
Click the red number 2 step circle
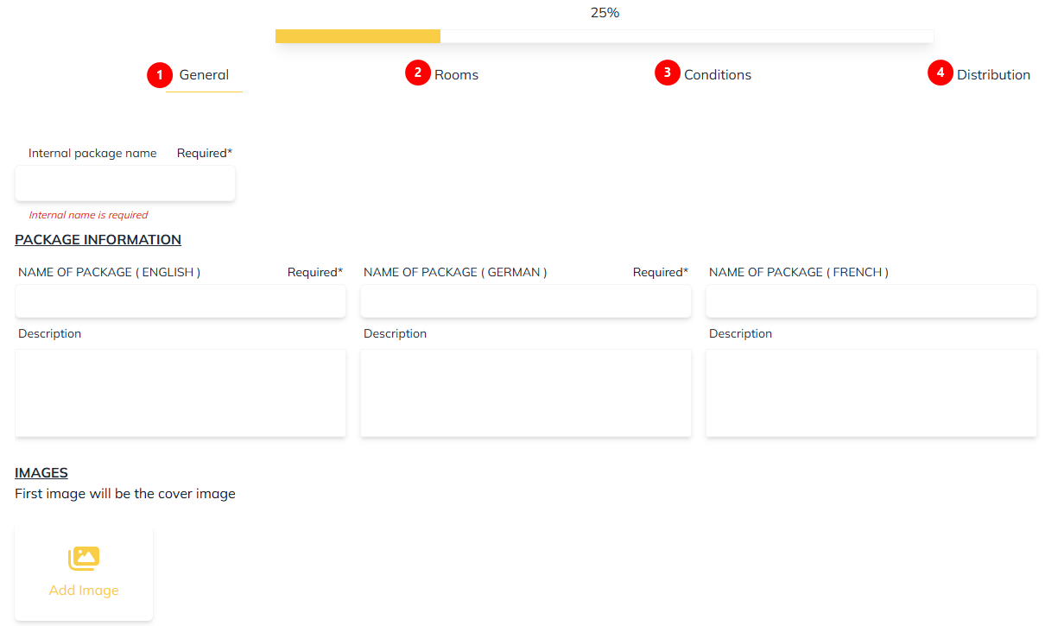click(x=417, y=73)
